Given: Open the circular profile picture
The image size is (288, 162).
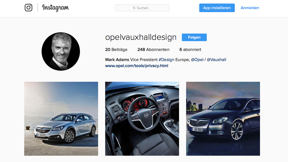Looking at the screenshot, I should click(61, 51).
